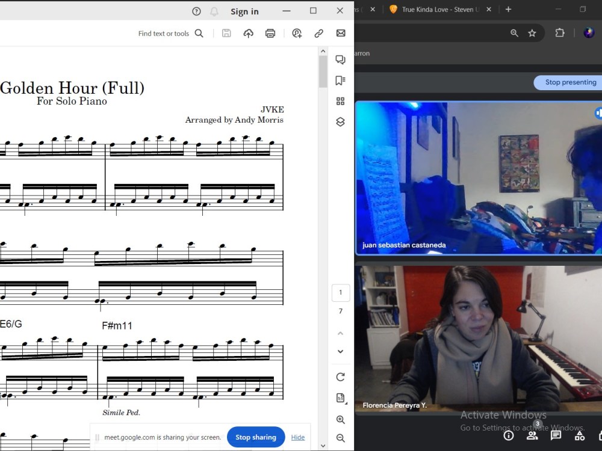Viewport: 602px width, 451px height.
Task: Rotate the page clockwise
Action: click(340, 377)
